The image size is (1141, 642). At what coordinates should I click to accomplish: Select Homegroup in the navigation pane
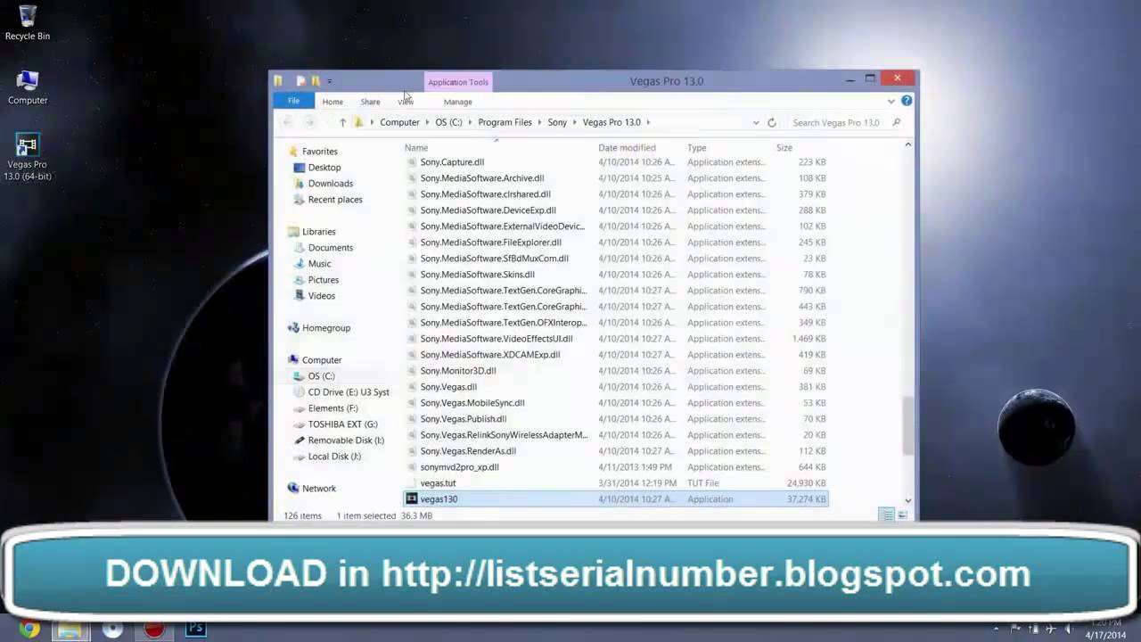[x=325, y=328]
